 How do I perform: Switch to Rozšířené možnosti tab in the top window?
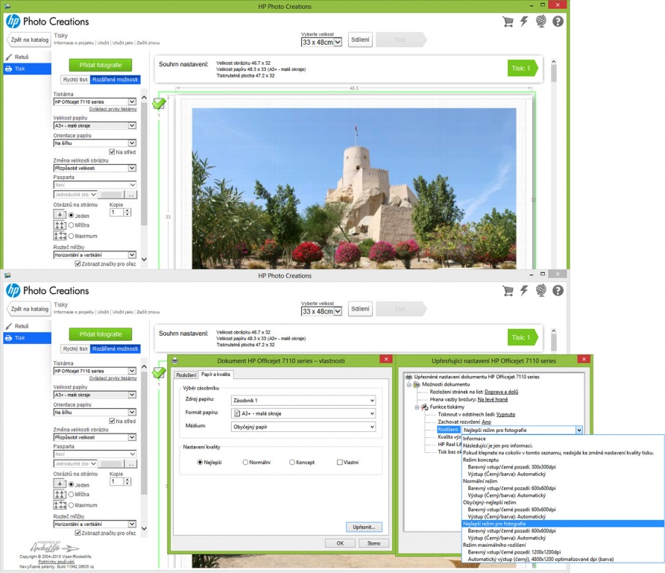[x=115, y=79]
